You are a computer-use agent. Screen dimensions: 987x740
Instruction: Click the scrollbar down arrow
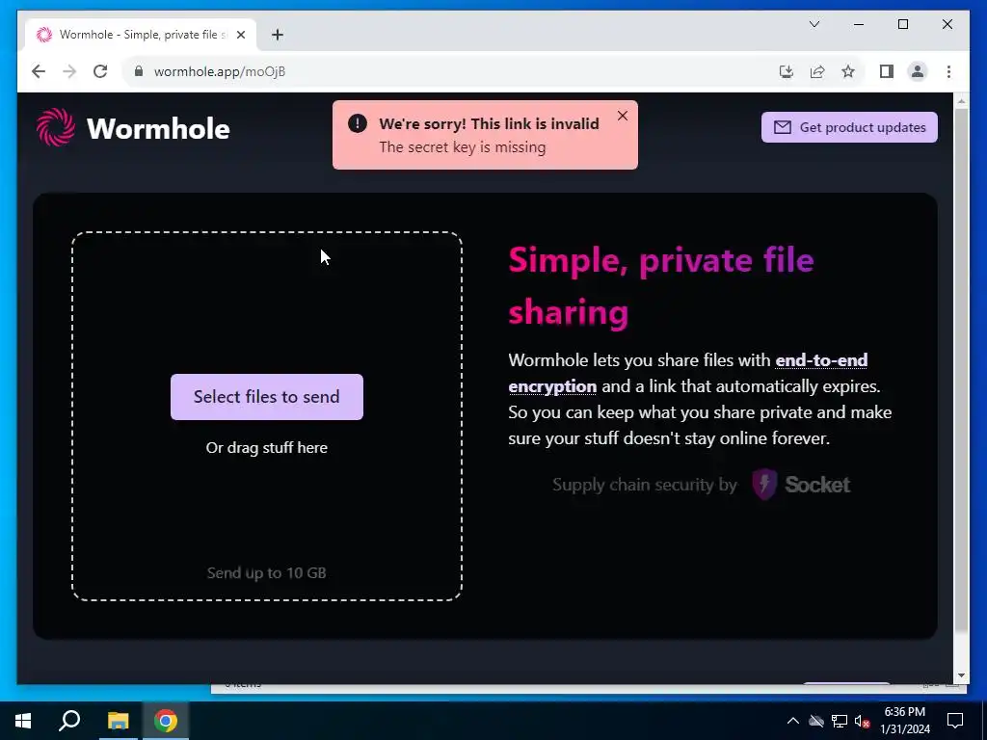(961, 675)
